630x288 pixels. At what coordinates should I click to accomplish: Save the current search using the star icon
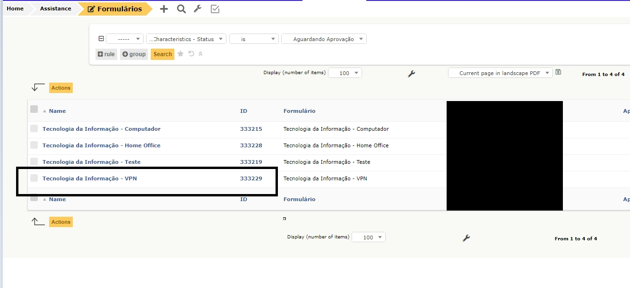point(180,54)
